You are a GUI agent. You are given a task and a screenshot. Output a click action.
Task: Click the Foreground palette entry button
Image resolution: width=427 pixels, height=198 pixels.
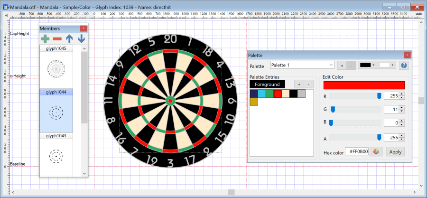[267, 84]
